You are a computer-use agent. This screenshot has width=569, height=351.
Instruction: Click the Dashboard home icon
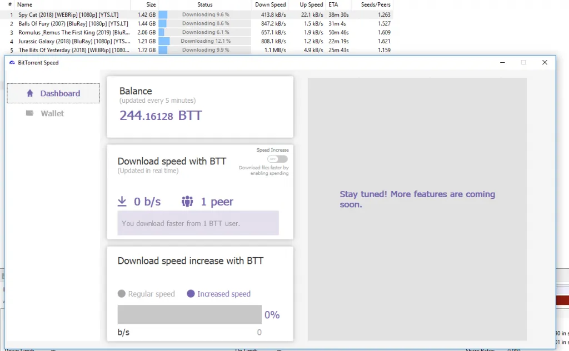tap(30, 93)
